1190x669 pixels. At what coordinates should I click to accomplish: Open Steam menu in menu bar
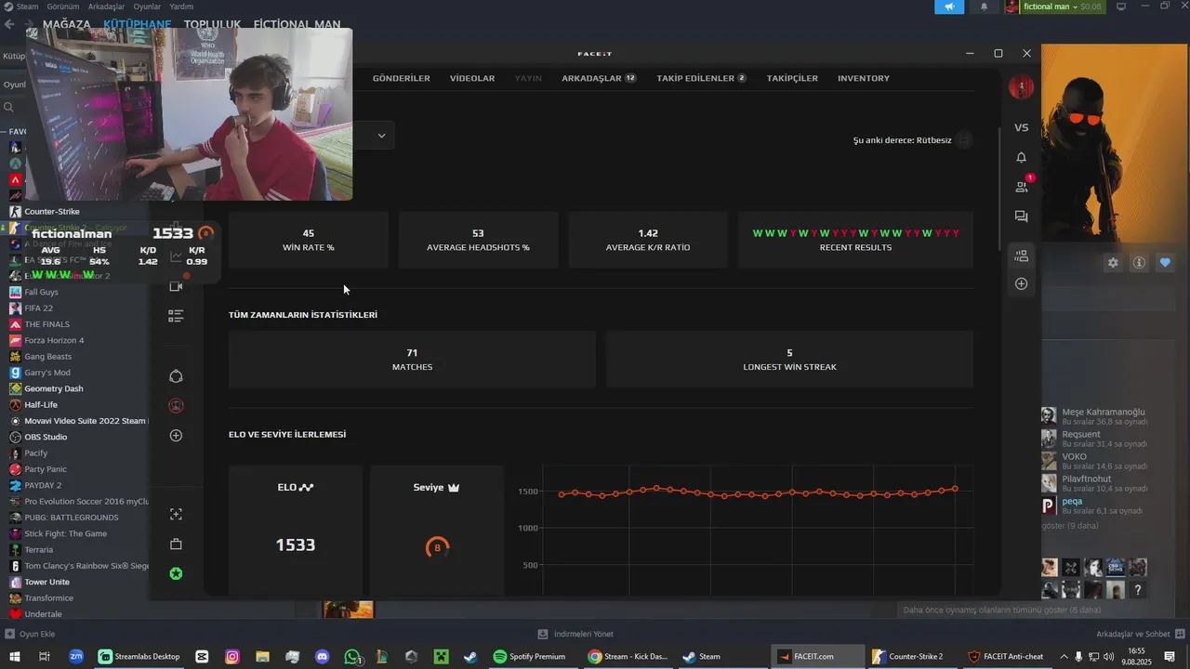click(28, 7)
